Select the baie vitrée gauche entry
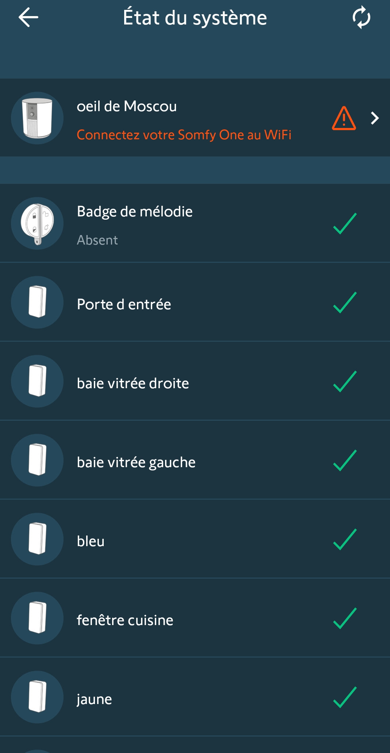Image resolution: width=390 pixels, height=753 pixels. tap(136, 462)
